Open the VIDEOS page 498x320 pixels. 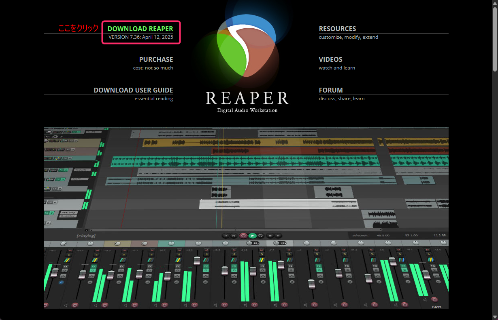[330, 59]
